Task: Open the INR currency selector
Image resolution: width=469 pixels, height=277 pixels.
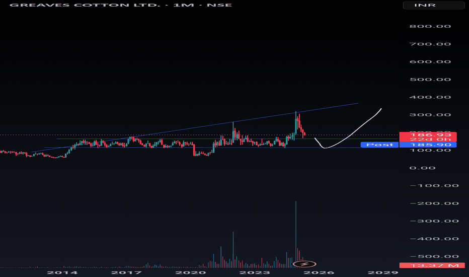Action: pos(434,5)
